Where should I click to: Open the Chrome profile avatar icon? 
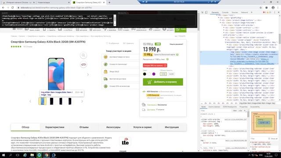pyautogui.click(x=273, y=8)
